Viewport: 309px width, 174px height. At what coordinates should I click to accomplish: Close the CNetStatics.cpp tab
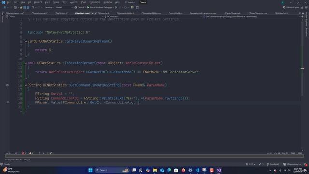pyautogui.click(x=96, y=13)
